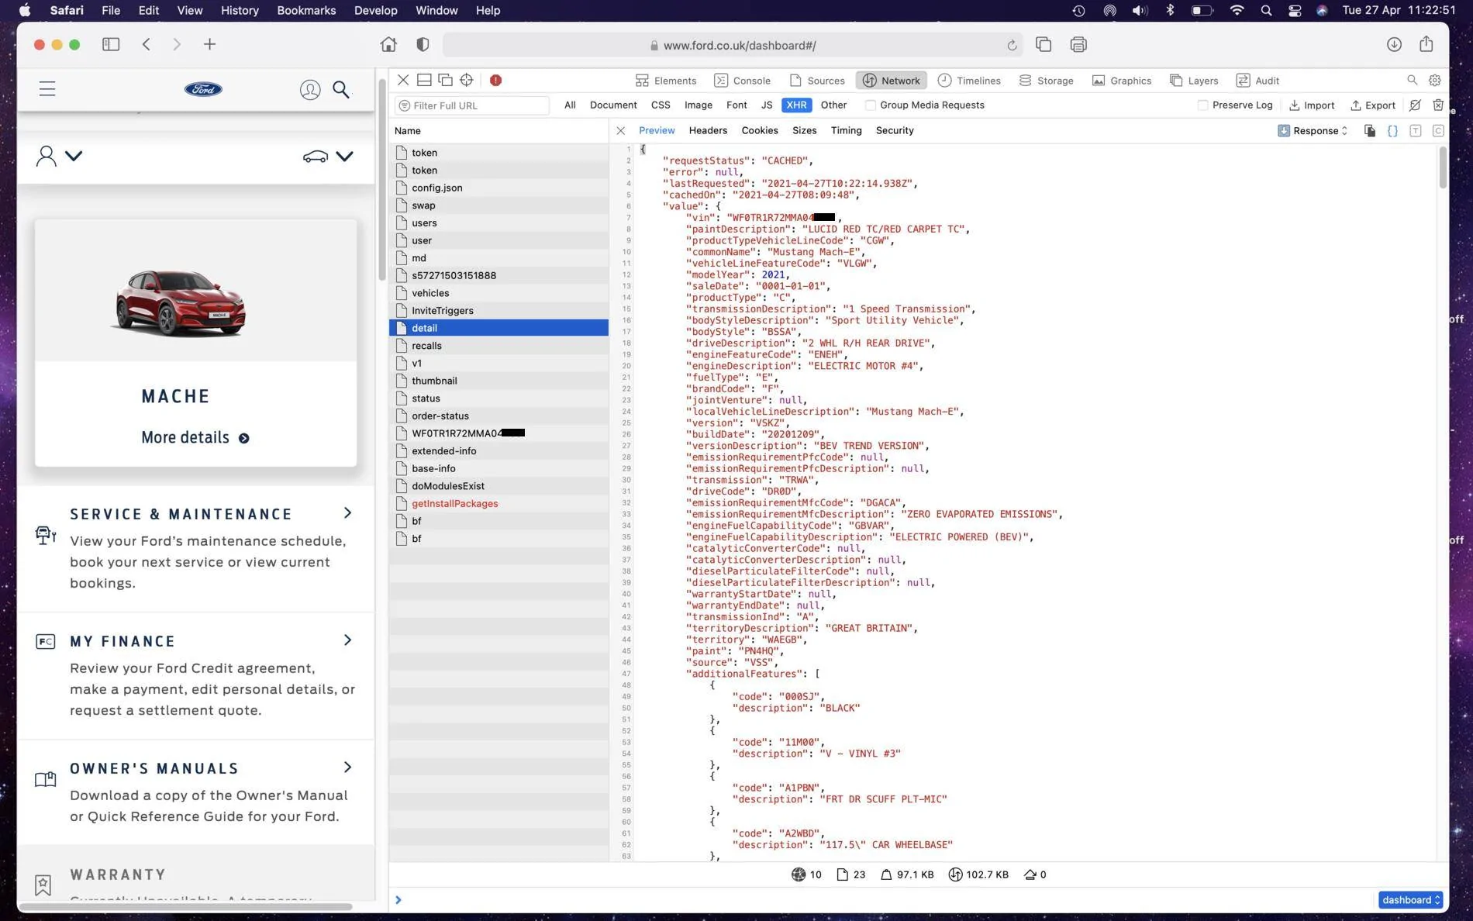Open the Share sheet icon

(x=1426, y=44)
